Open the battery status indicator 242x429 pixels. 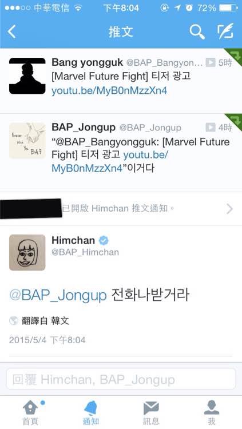pos(228,7)
